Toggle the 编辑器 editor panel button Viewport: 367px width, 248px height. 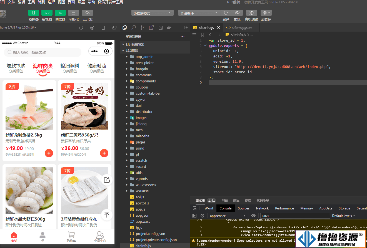[47, 13]
